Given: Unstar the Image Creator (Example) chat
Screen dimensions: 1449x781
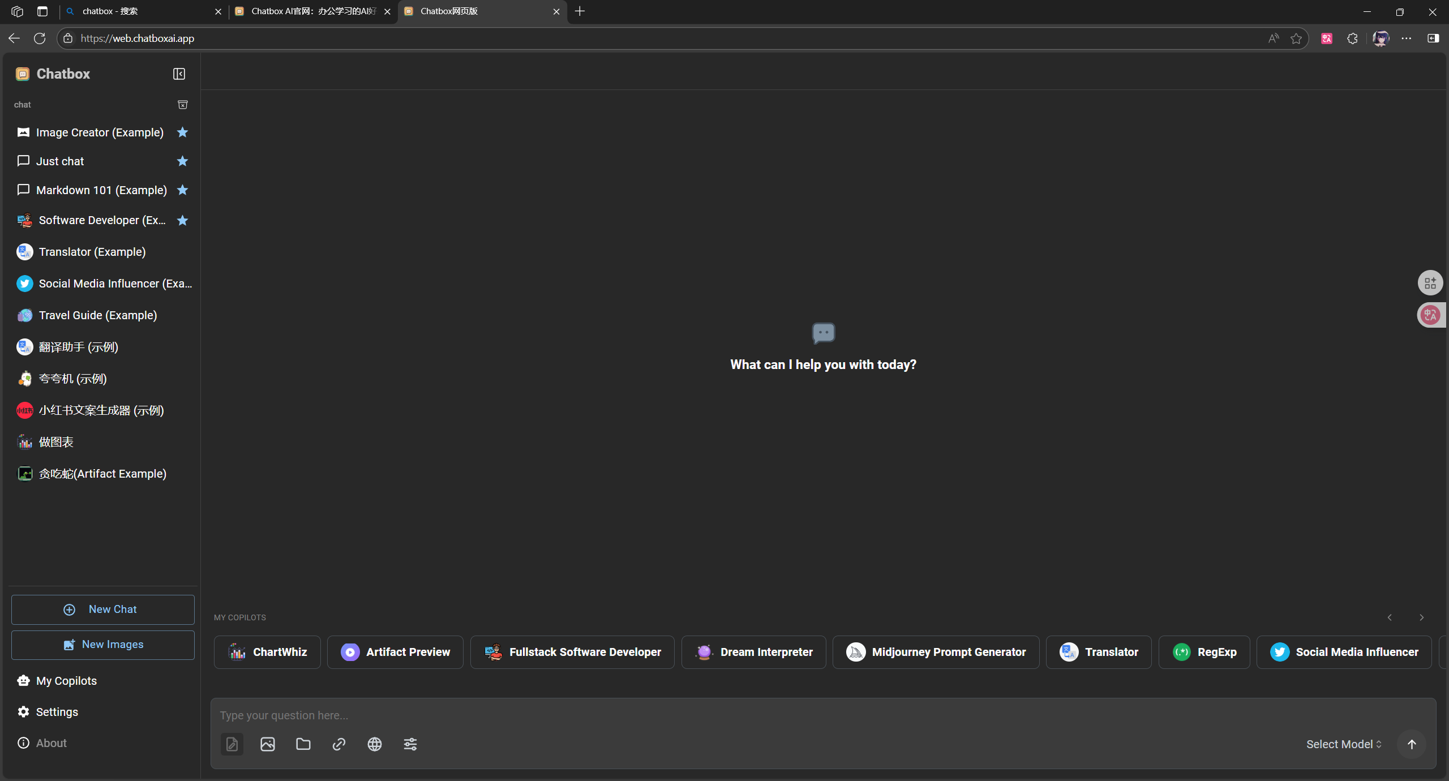Looking at the screenshot, I should (182, 132).
